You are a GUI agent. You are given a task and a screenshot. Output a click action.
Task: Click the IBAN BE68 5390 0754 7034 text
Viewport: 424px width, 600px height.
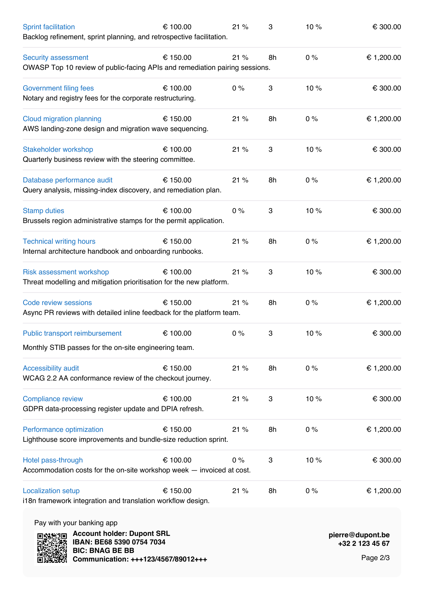tap(119, 542)
